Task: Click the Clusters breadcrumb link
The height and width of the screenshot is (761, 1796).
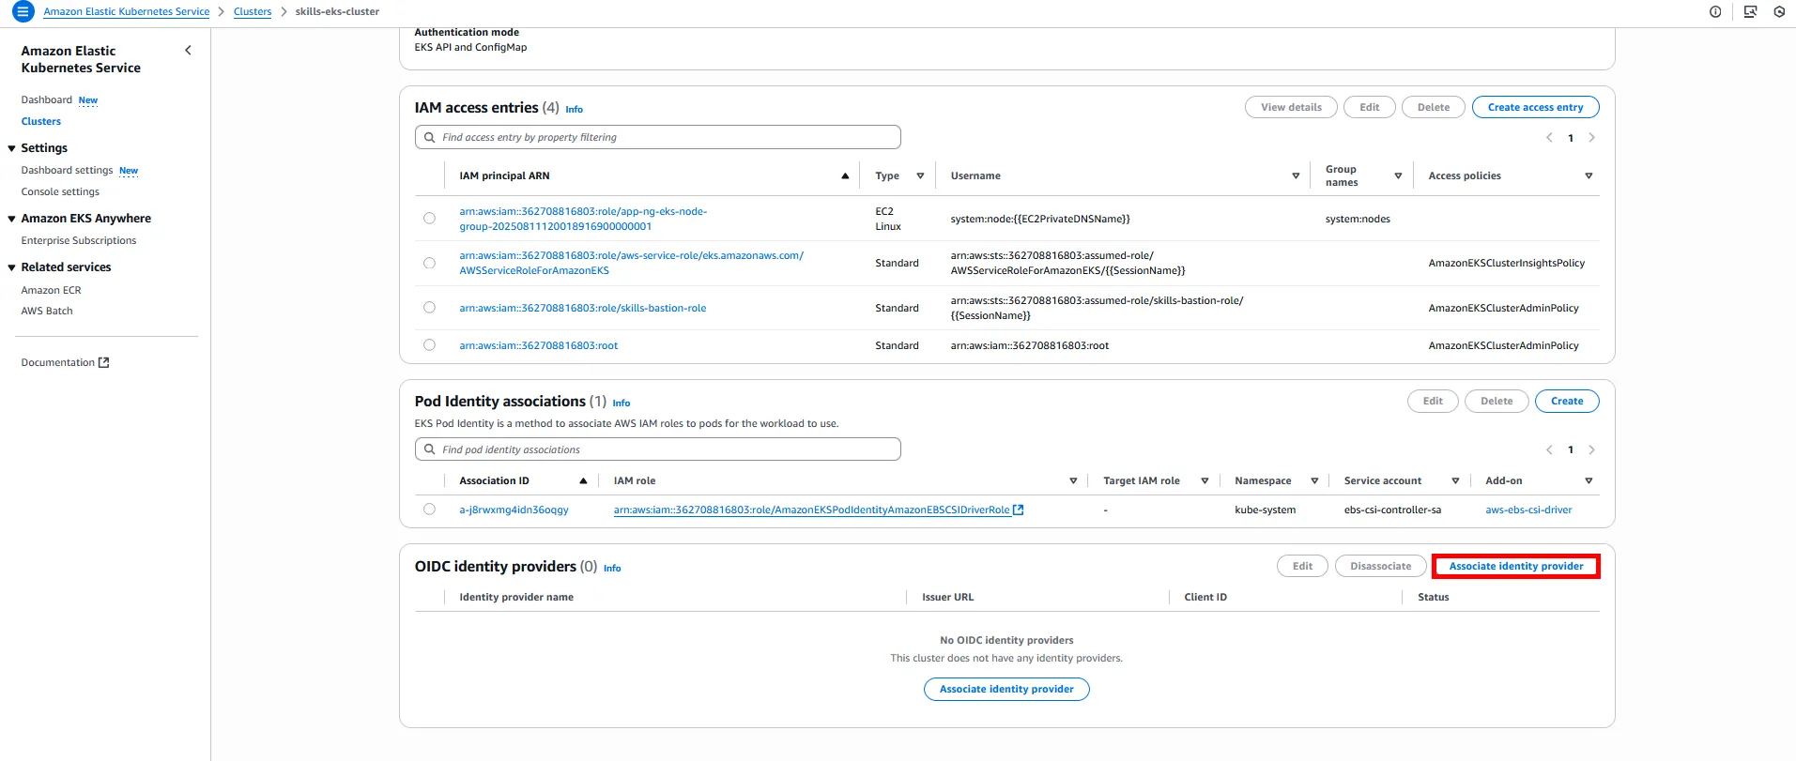Action: click(253, 11)
